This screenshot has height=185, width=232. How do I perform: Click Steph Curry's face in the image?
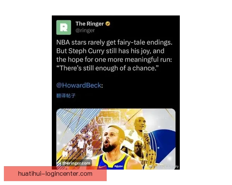(112, 140)
